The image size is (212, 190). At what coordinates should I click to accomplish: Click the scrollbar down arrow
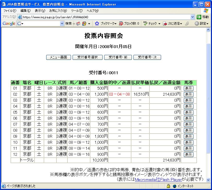click(208, 180)
